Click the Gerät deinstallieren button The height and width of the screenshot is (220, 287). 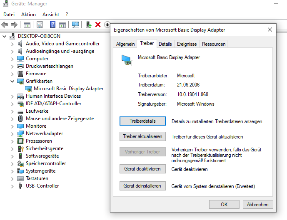click(142, 186)
